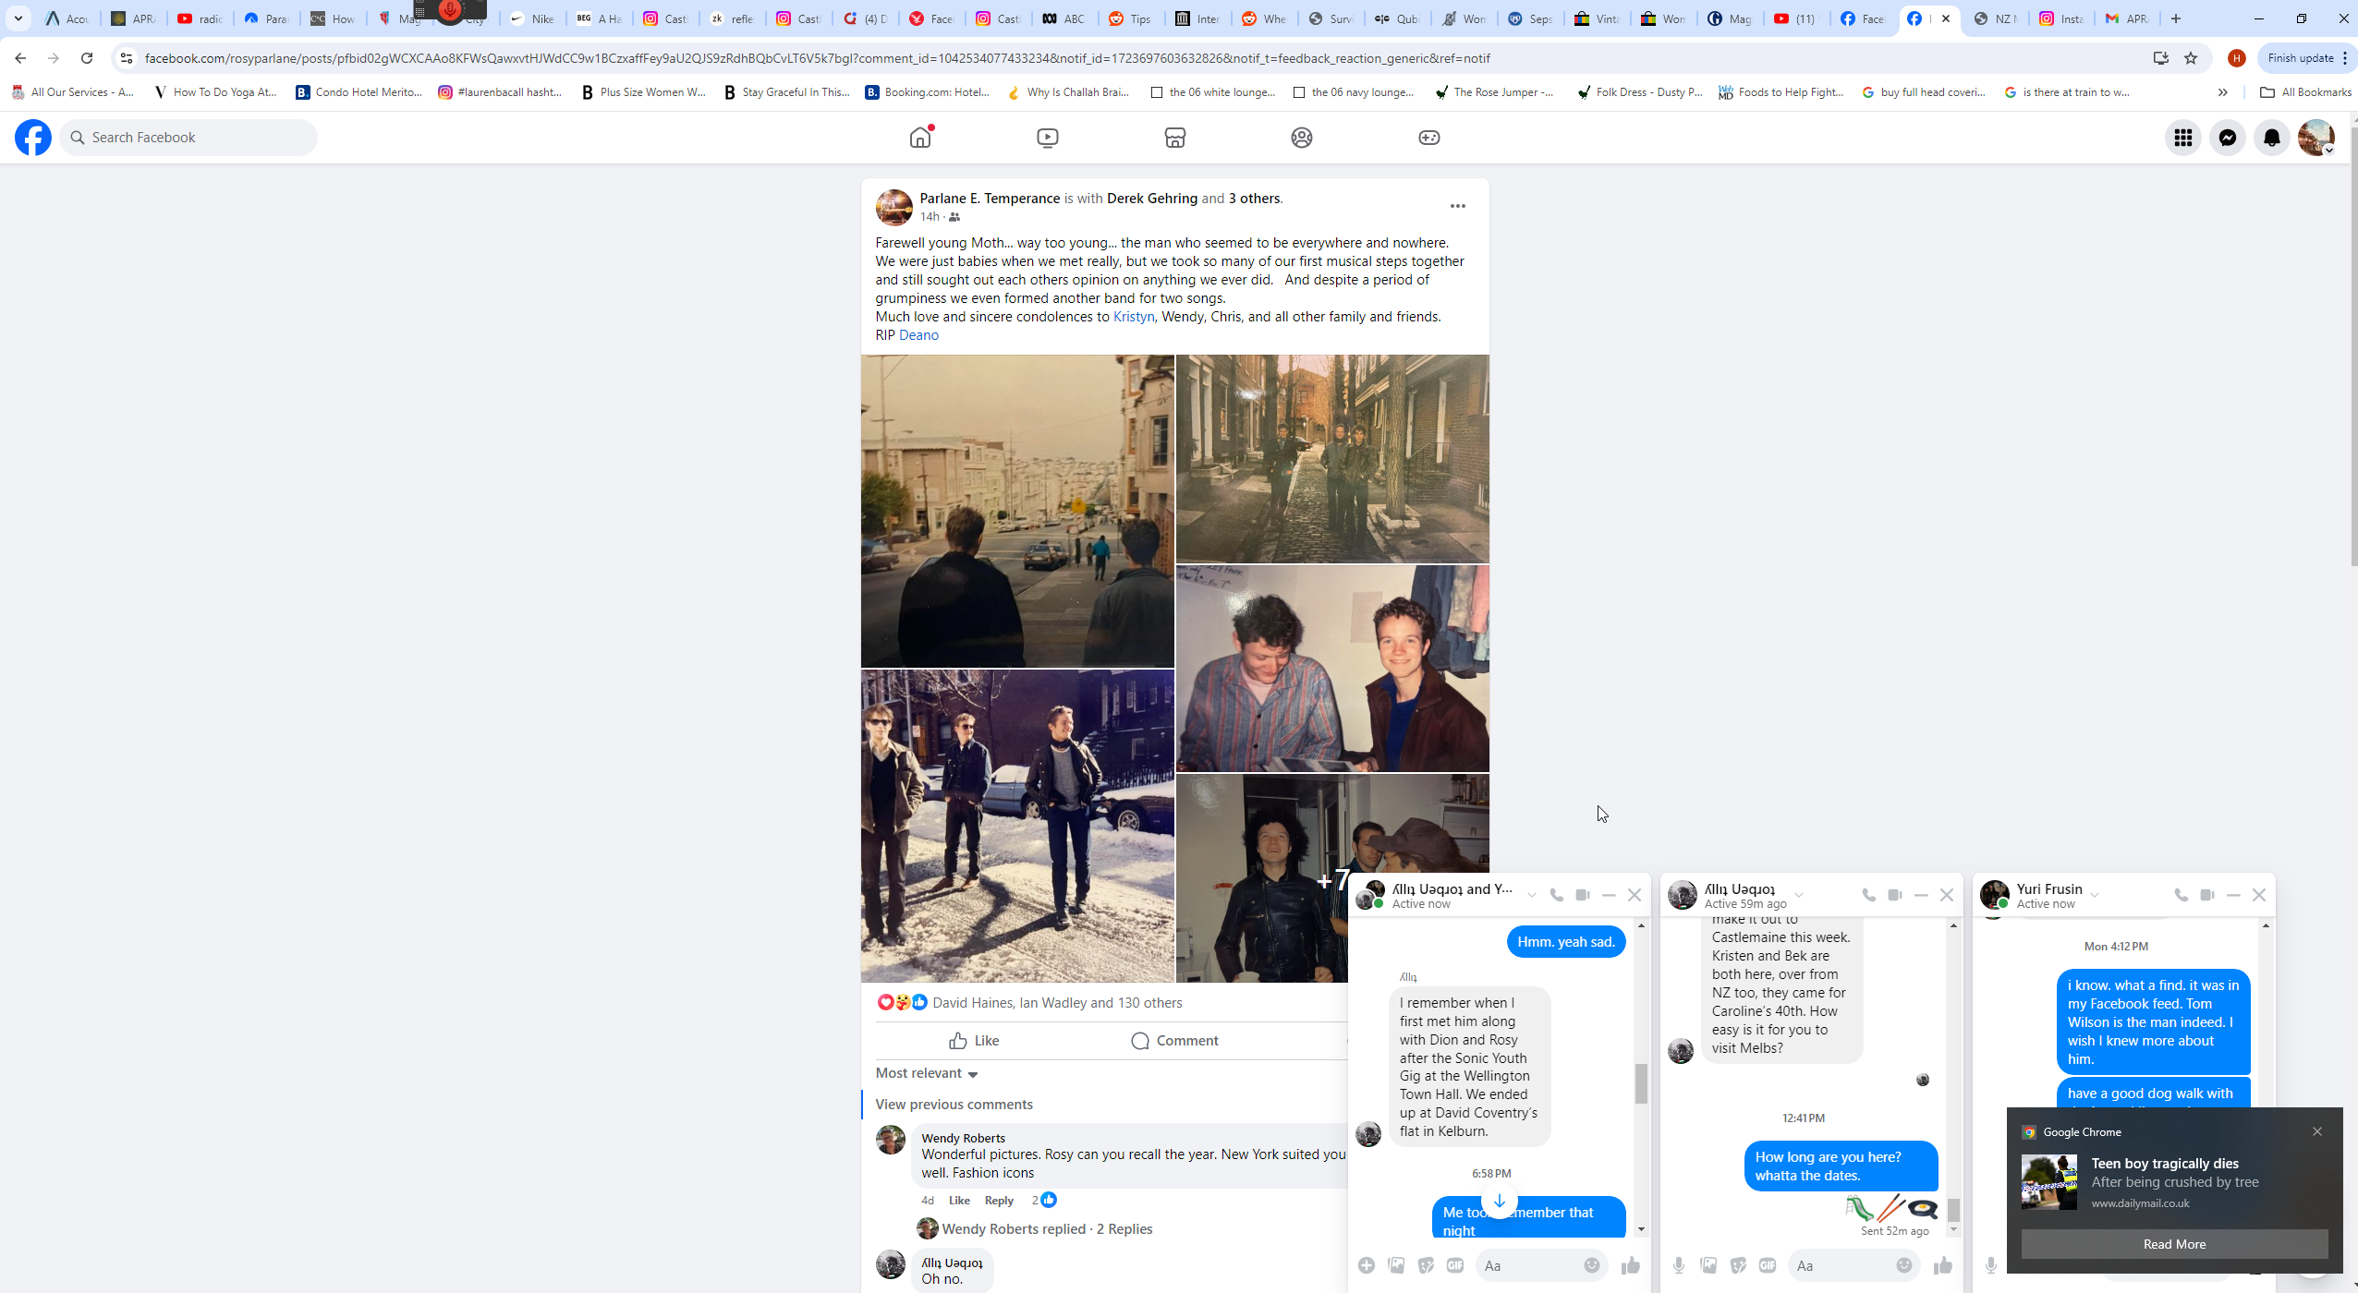This screenshot has width=2358, height=1293.
Task: Click middle chat window scrollbar thumb
Action: (x=1953, y=1209)
